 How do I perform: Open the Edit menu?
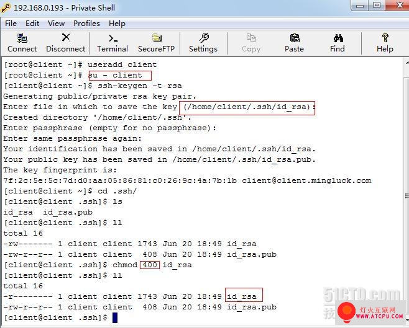[x=32, y=24]
